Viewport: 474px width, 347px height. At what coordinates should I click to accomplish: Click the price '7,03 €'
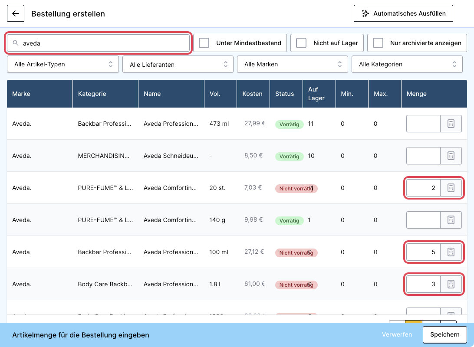253,187
